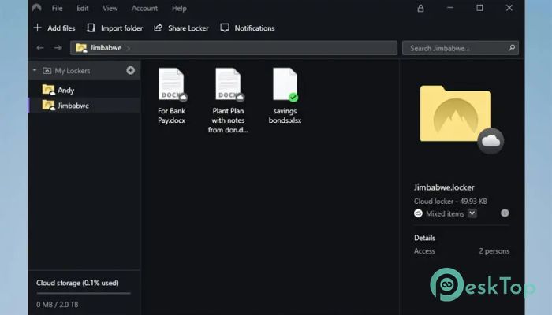The image size is (552, 315).
Task: Select the savings bonds.xlsx file icon
Action: coord(285,83)
